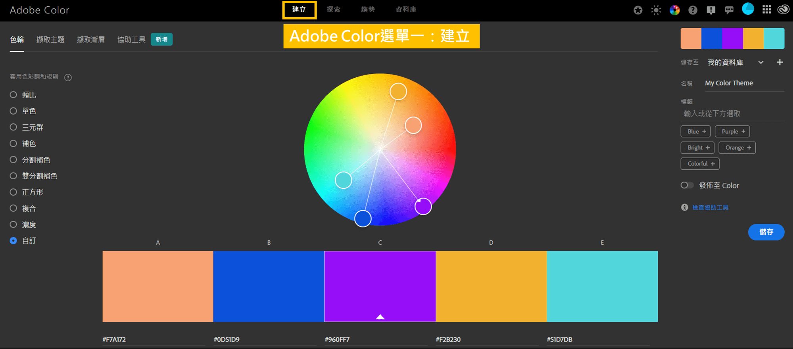Viewport: 793px width, 349px height.
Task: Click the hex value #960FF7
Action: tap(337, 339)
